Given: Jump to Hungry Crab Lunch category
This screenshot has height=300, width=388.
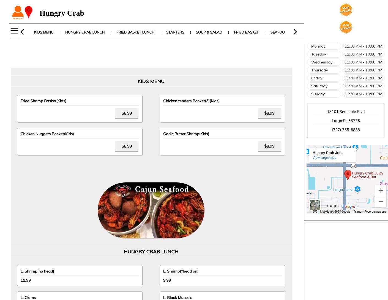Looking at the screenshot, I should (x=85, y=32).
